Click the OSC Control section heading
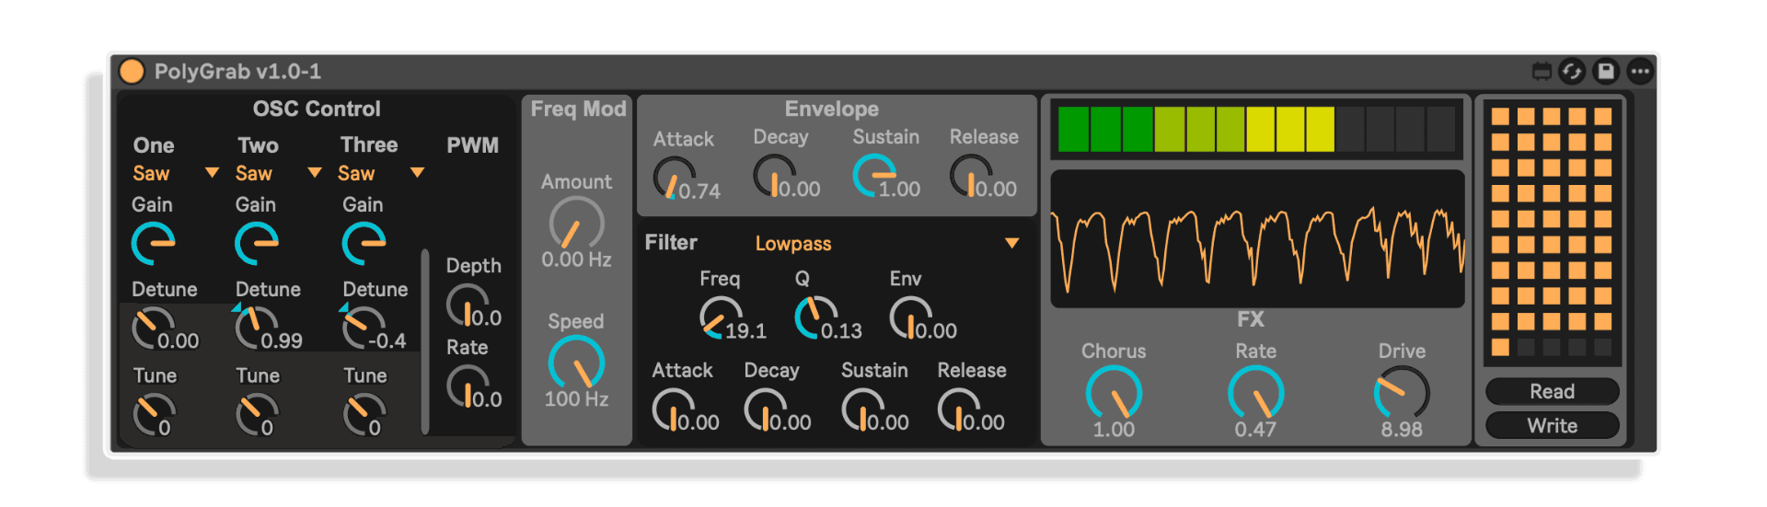This screenshot has width=1767, height=507. (x=317, y=109)
